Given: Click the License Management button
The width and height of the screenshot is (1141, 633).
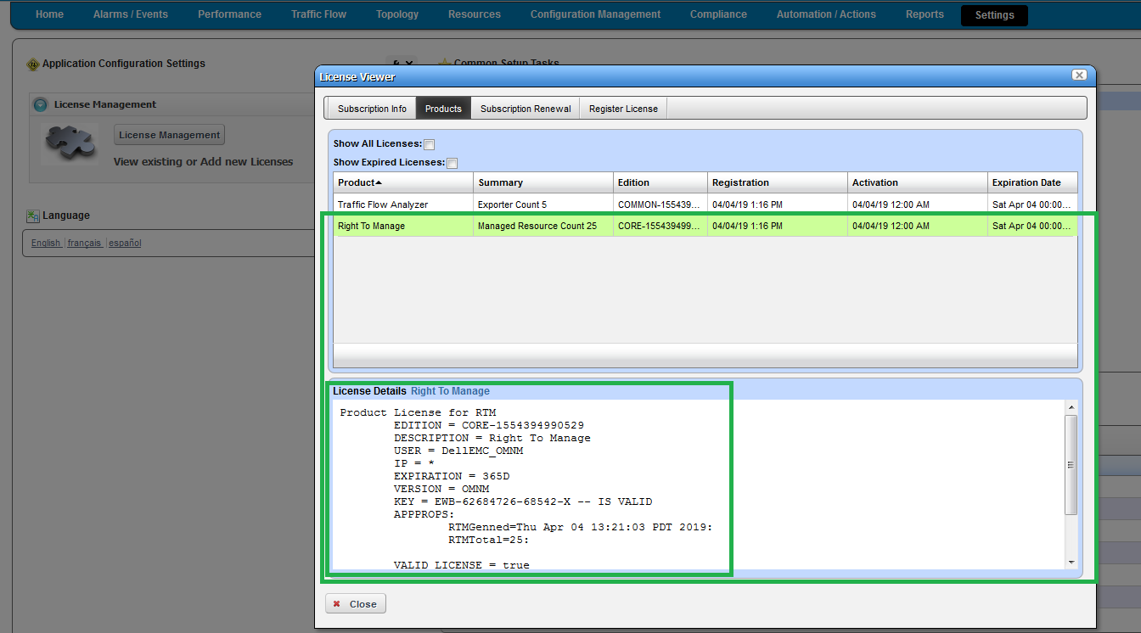Looking at the screenshot, I should pos(169,134).
